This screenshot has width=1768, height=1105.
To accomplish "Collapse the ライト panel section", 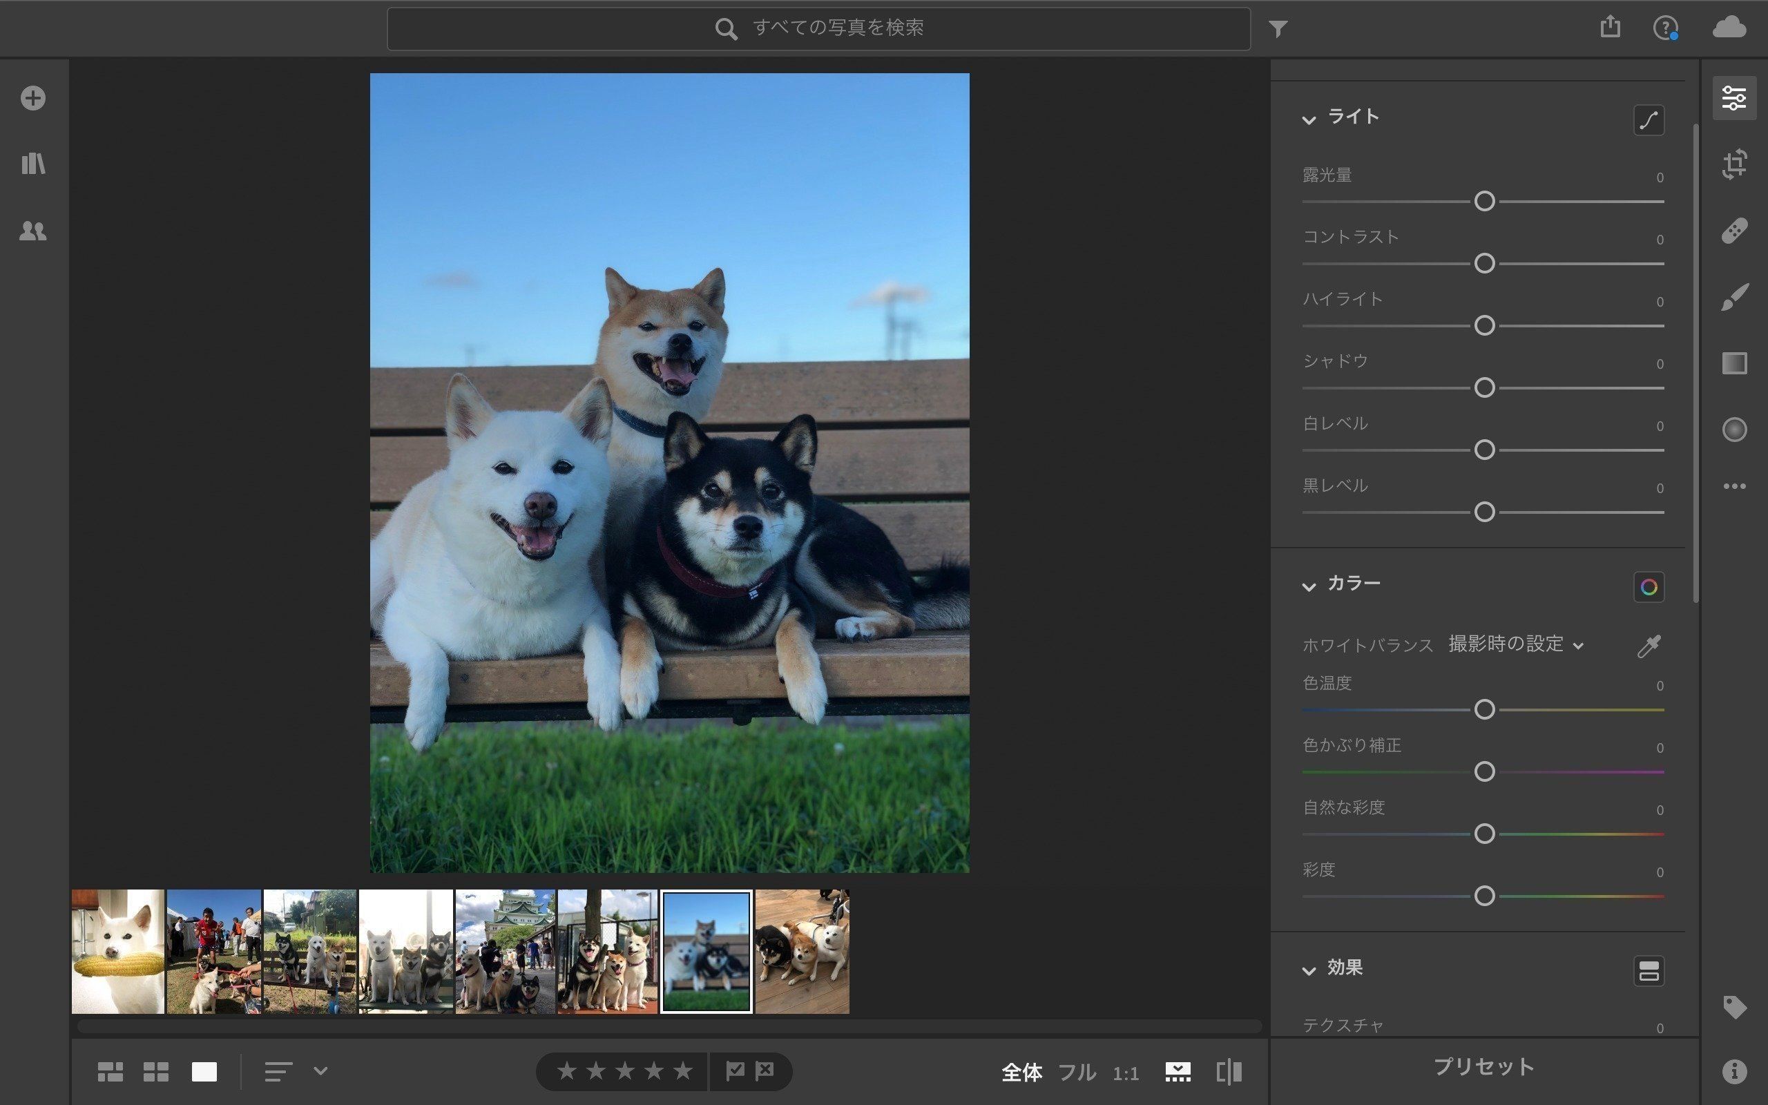I will (x=1309, y=119).
